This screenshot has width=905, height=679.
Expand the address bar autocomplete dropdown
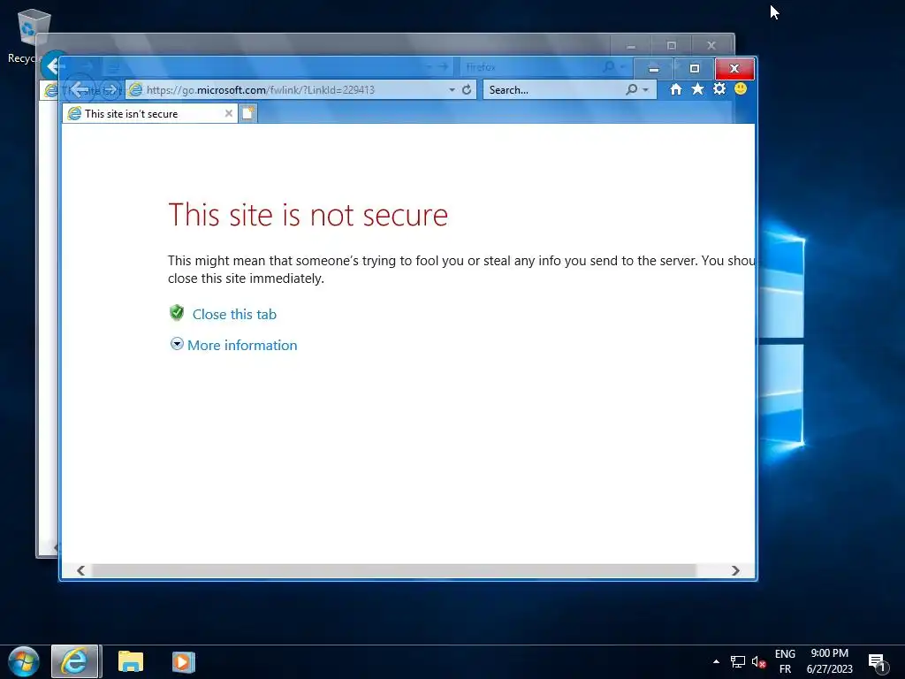(452, 90)
